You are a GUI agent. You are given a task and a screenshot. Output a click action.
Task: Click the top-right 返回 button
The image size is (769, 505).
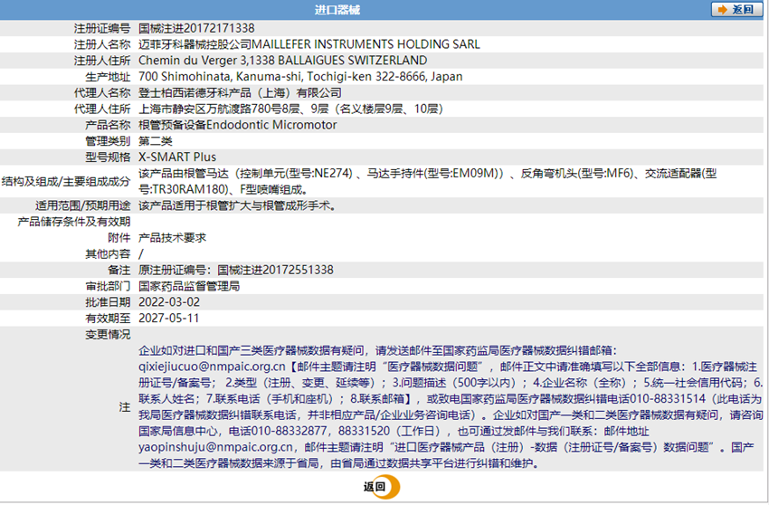(x=735, y=10)
